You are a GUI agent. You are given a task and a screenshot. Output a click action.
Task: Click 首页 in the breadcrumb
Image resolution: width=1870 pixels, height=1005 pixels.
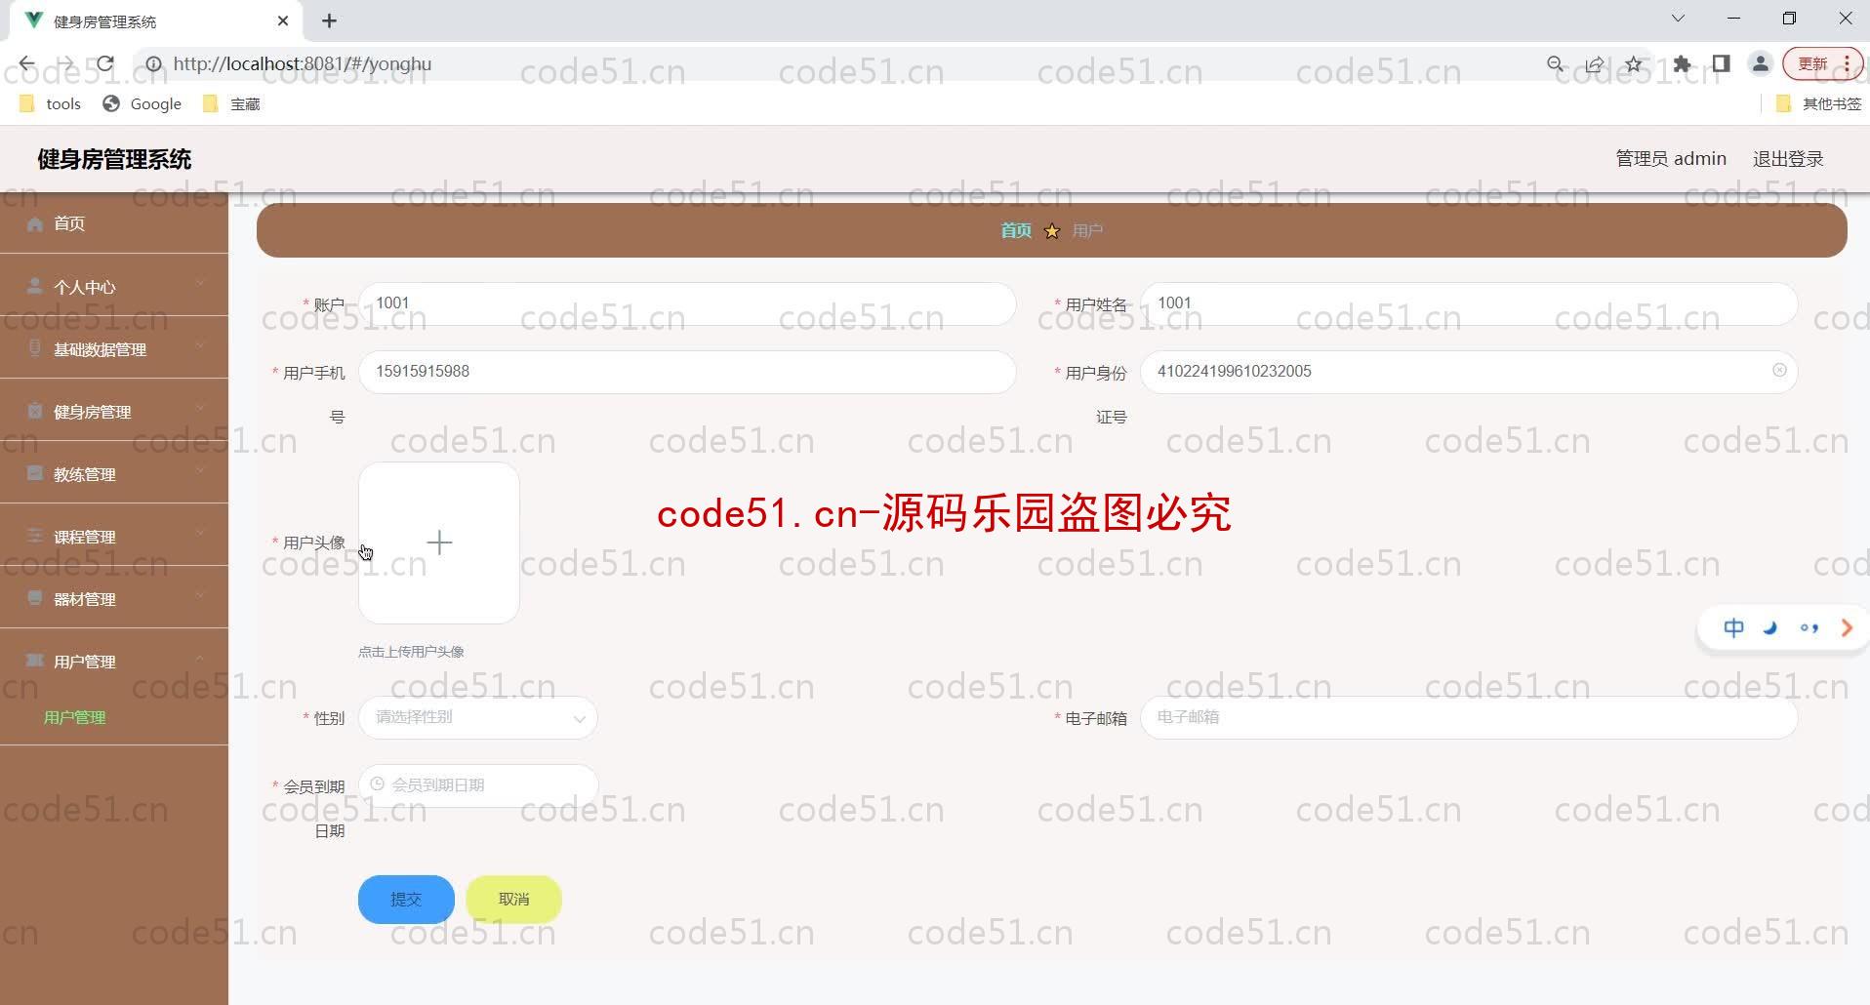[x=1016, y=230]
